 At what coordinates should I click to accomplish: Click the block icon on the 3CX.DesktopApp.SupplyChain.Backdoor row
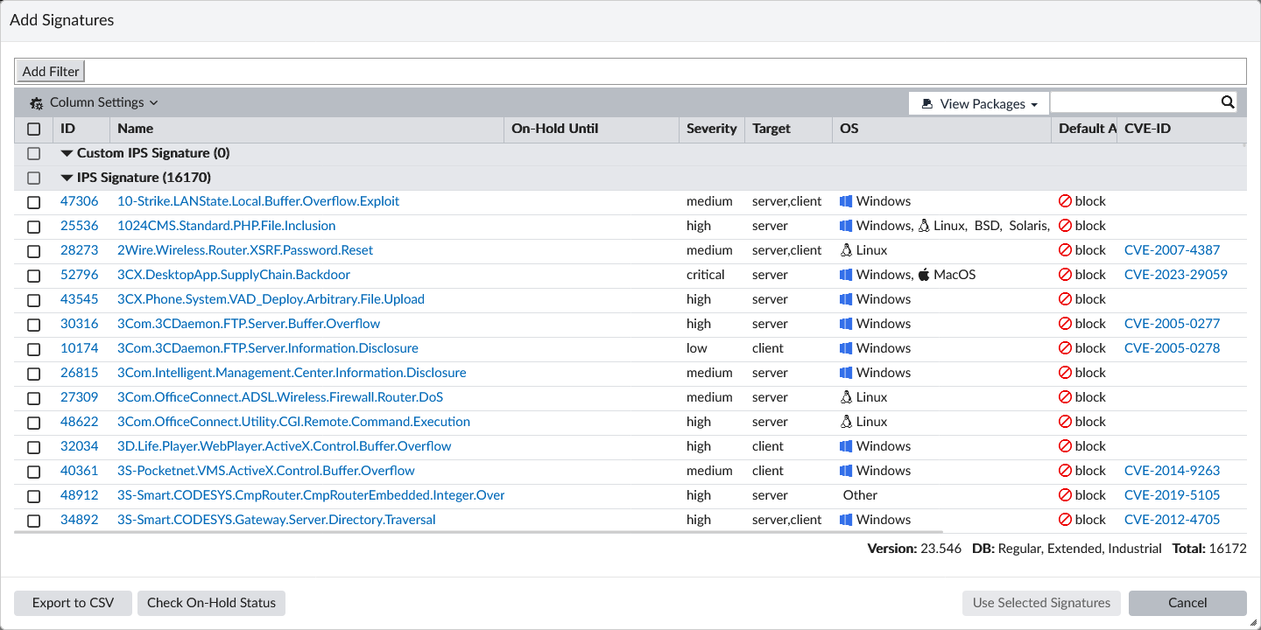1065,274
